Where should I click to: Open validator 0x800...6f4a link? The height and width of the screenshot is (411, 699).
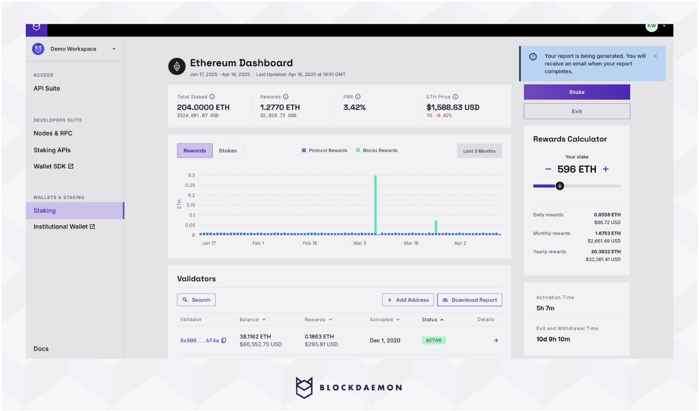199,341
